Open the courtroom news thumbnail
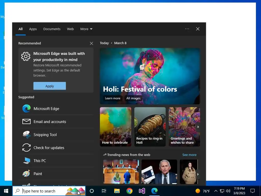 click(121, 172)
